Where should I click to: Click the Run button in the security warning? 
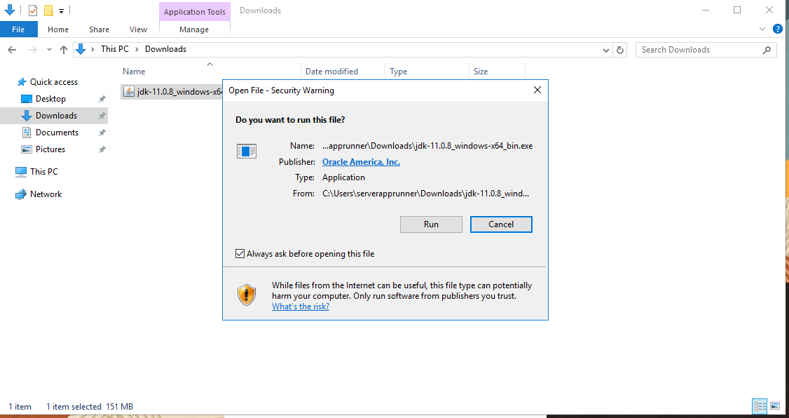431,224
